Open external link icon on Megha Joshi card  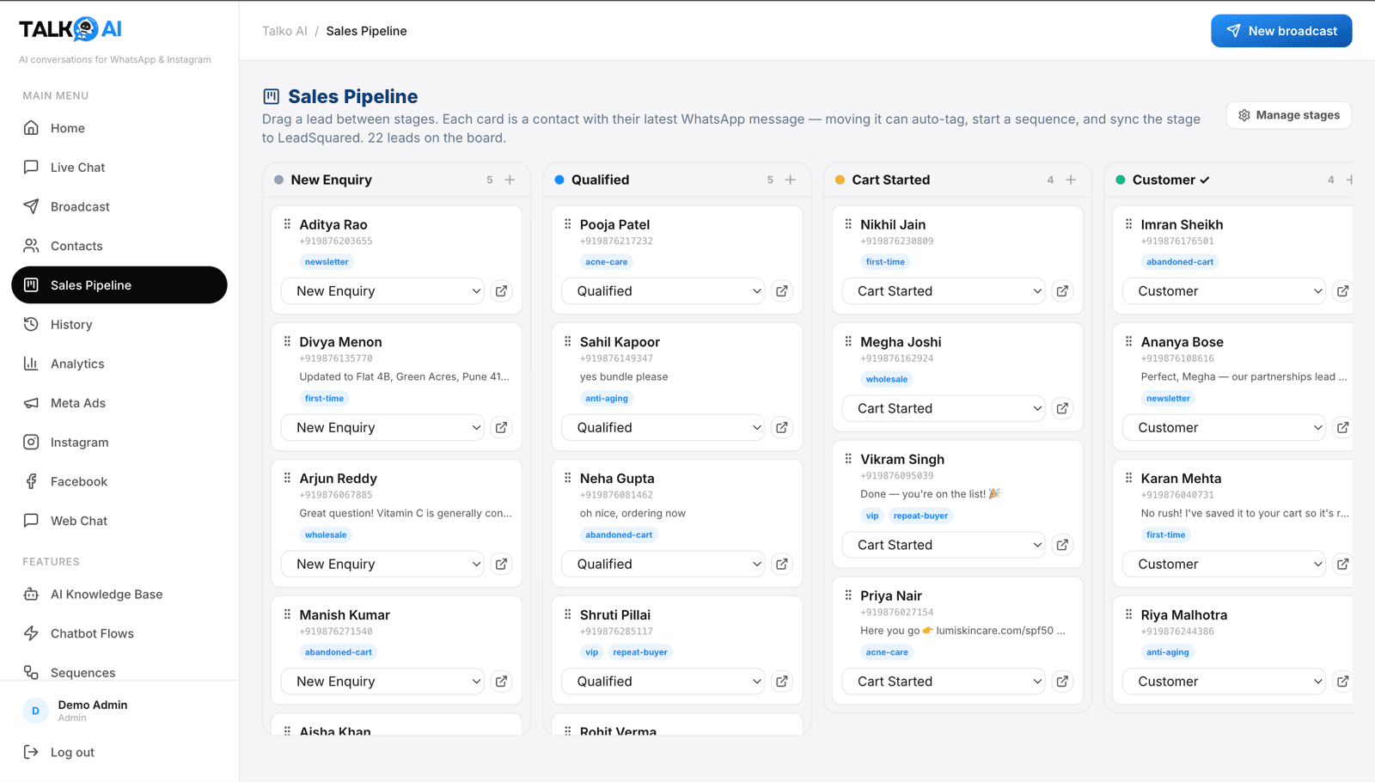[x=1062, y=408]
